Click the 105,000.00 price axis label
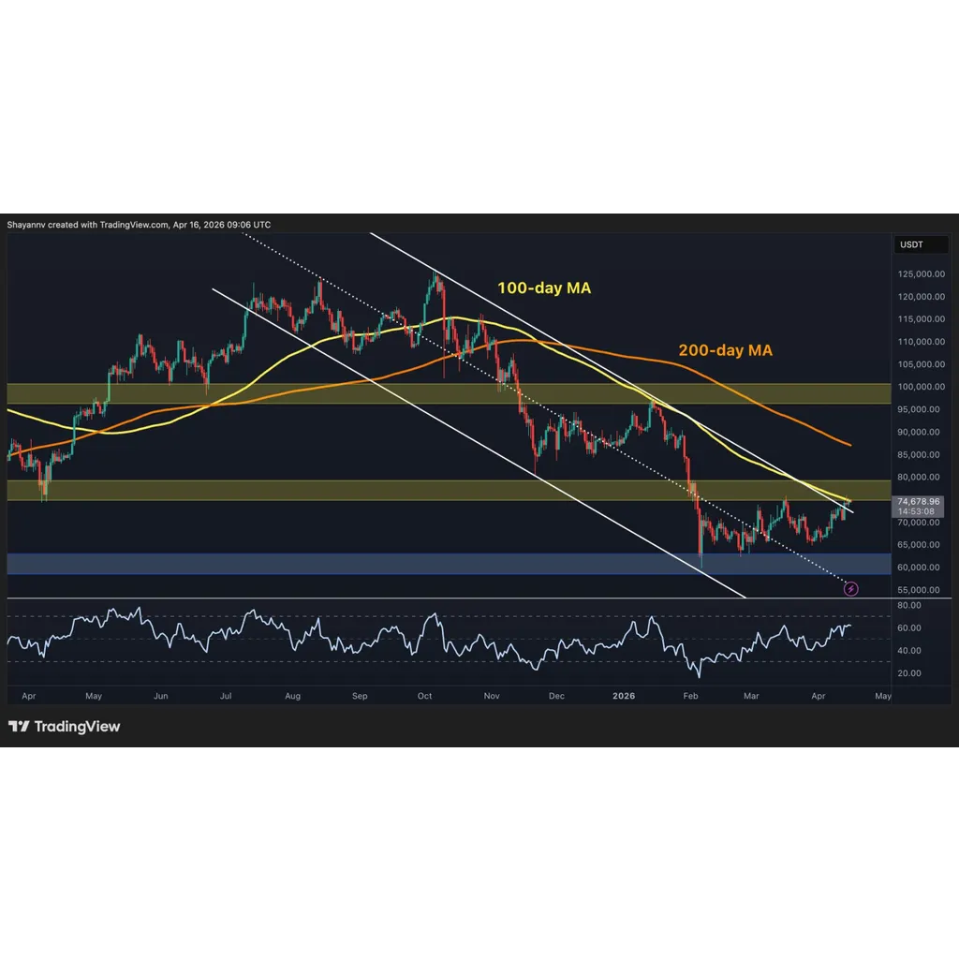This screenshot has height=959, width=959. tap(922, 364)
